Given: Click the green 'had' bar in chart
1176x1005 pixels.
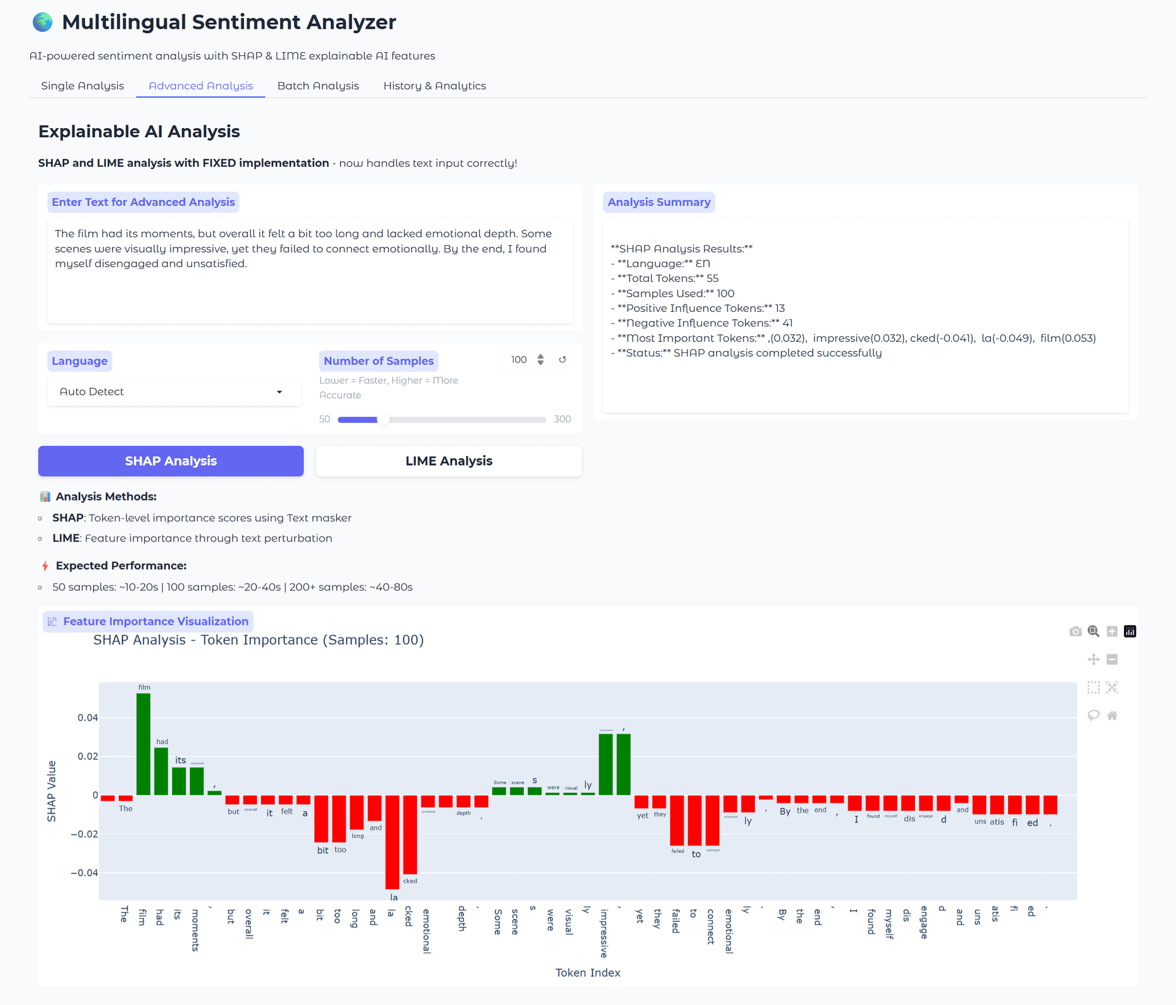Looking at the screenshot, I should 161,772.
